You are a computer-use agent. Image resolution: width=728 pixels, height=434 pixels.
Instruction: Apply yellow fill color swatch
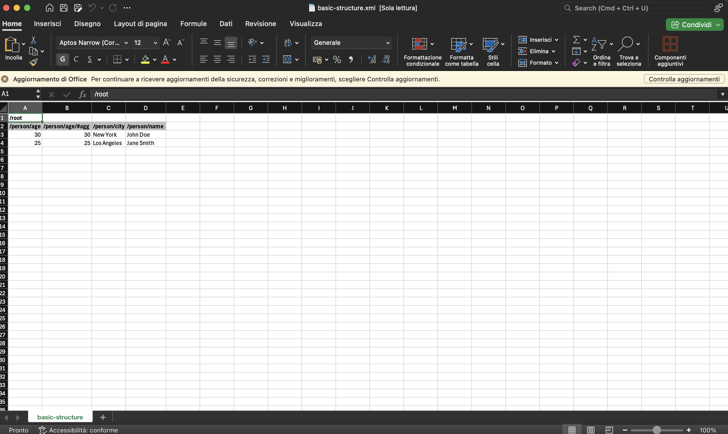tap(145, 60)
